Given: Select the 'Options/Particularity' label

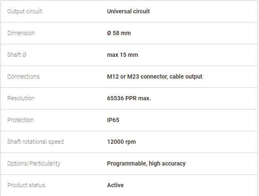Looking at the screenshot, I should [34, 163].
